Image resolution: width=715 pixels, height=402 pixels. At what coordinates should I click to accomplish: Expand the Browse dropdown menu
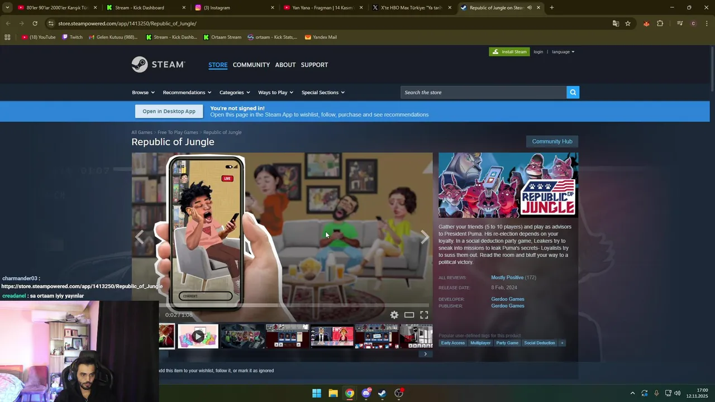pyautogui.click(x=143, y=92)
